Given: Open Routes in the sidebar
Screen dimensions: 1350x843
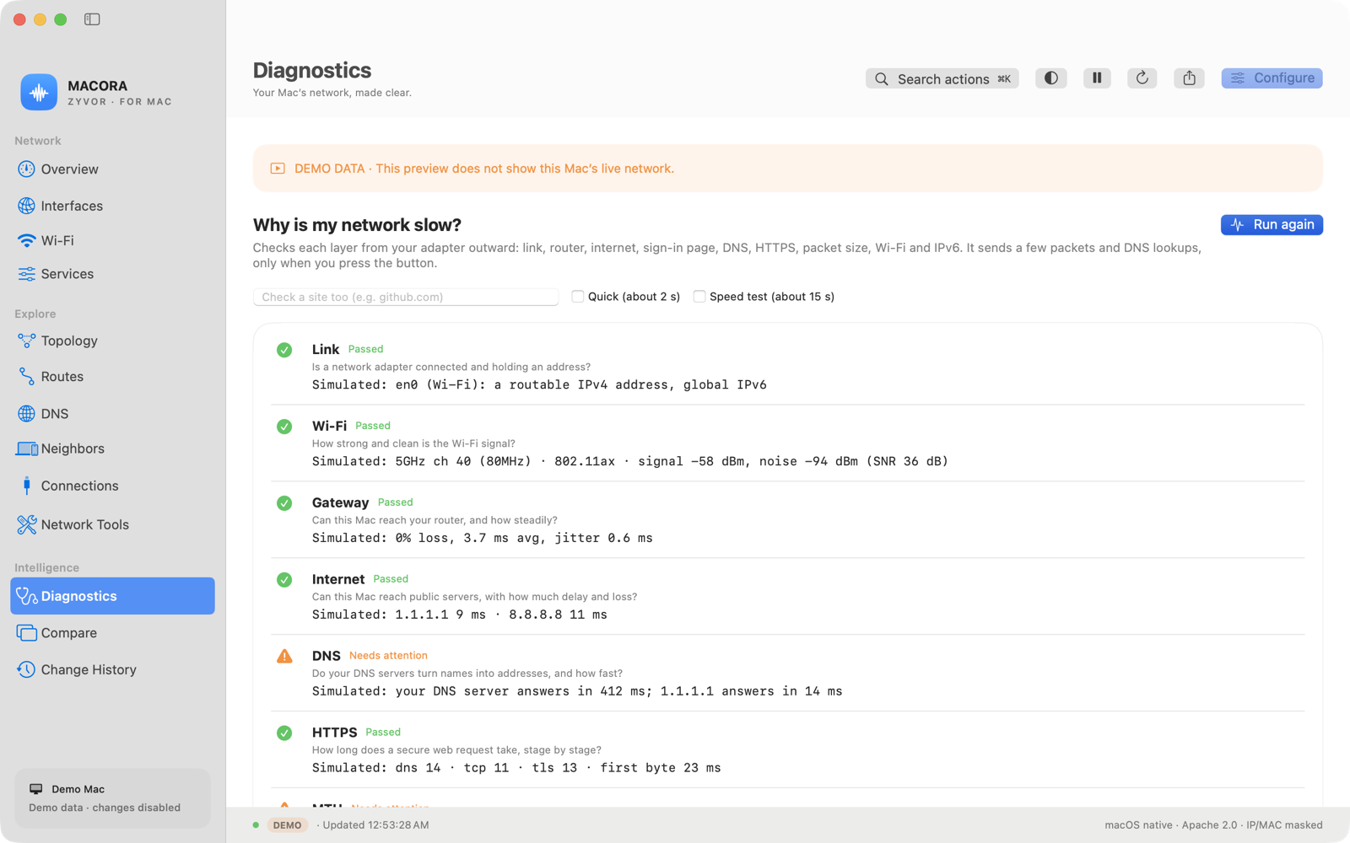Looking at the screenshot, I should (112, 377).
